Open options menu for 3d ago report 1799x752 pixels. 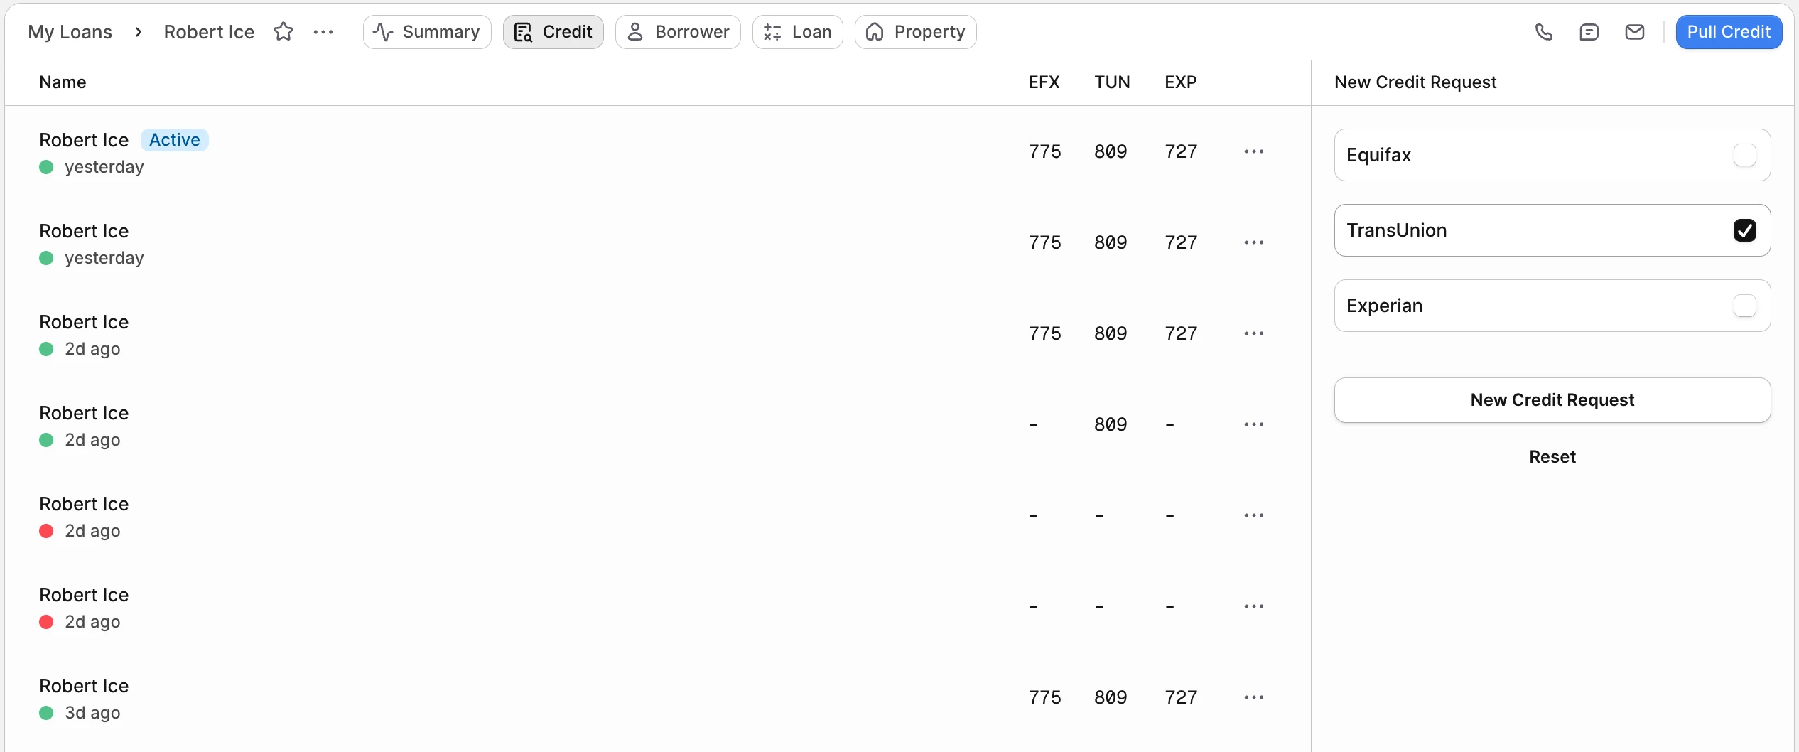(1253, 697)
